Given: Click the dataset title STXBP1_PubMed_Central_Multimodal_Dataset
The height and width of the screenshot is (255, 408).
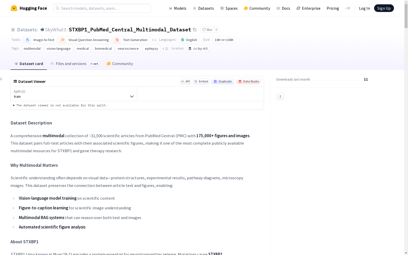Looking at the screenshot, I should (x=130, y=30).
